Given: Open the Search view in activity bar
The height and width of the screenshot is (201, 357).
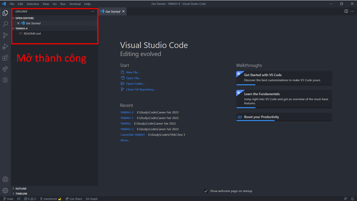Looking at the screenshot, I should click(x=5, y=24).
